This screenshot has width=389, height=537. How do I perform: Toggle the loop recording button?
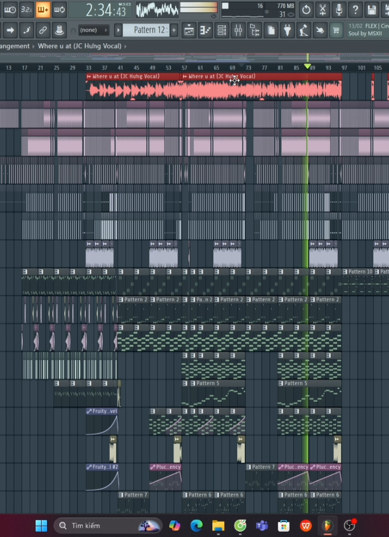coord(59,10)
